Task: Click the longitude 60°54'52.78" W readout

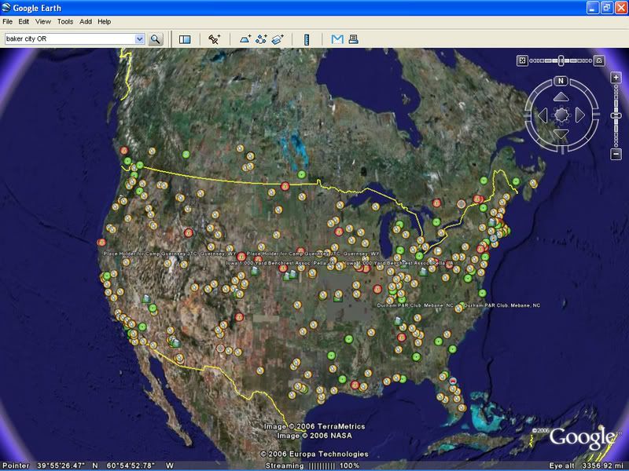Action: point(141,466)
